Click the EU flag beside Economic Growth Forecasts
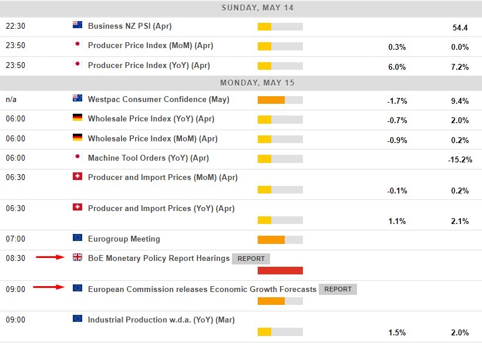 point(77,288)
